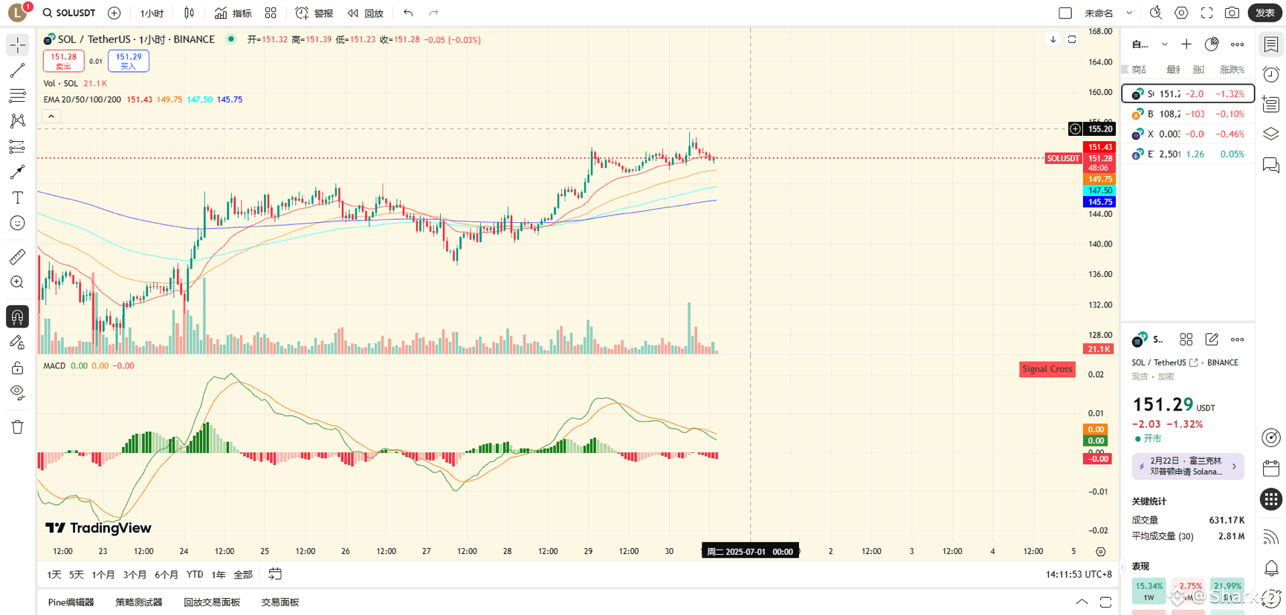Open the Pine编辑器 tab
Image resolution: width=1286 pixels, height=615 pixels.
71,602
